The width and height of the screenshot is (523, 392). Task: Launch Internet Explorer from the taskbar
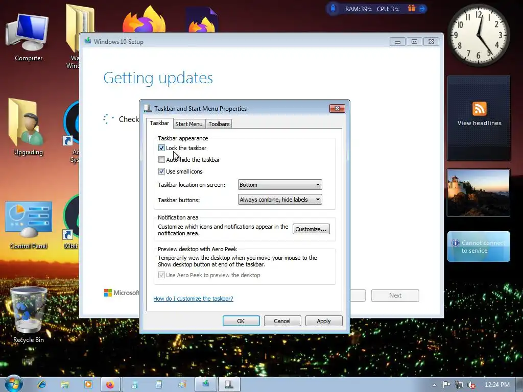pyautogui.click(x=42, y=385)
